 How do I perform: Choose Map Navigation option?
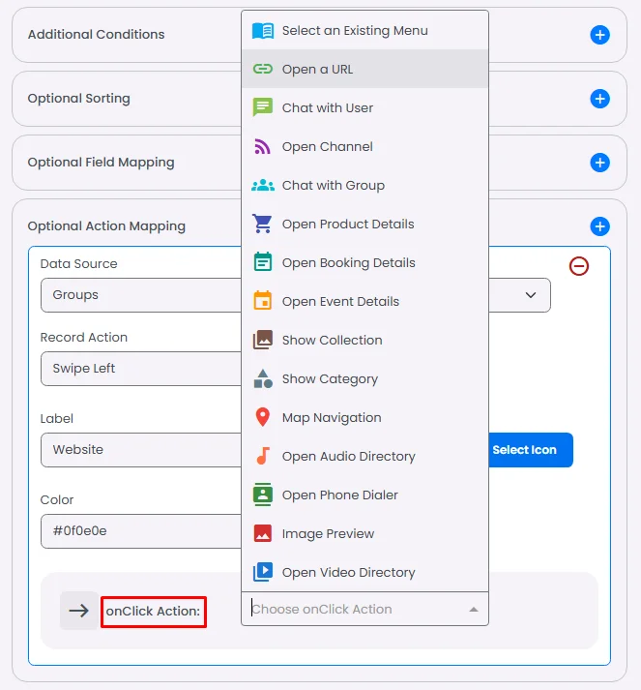364,418
